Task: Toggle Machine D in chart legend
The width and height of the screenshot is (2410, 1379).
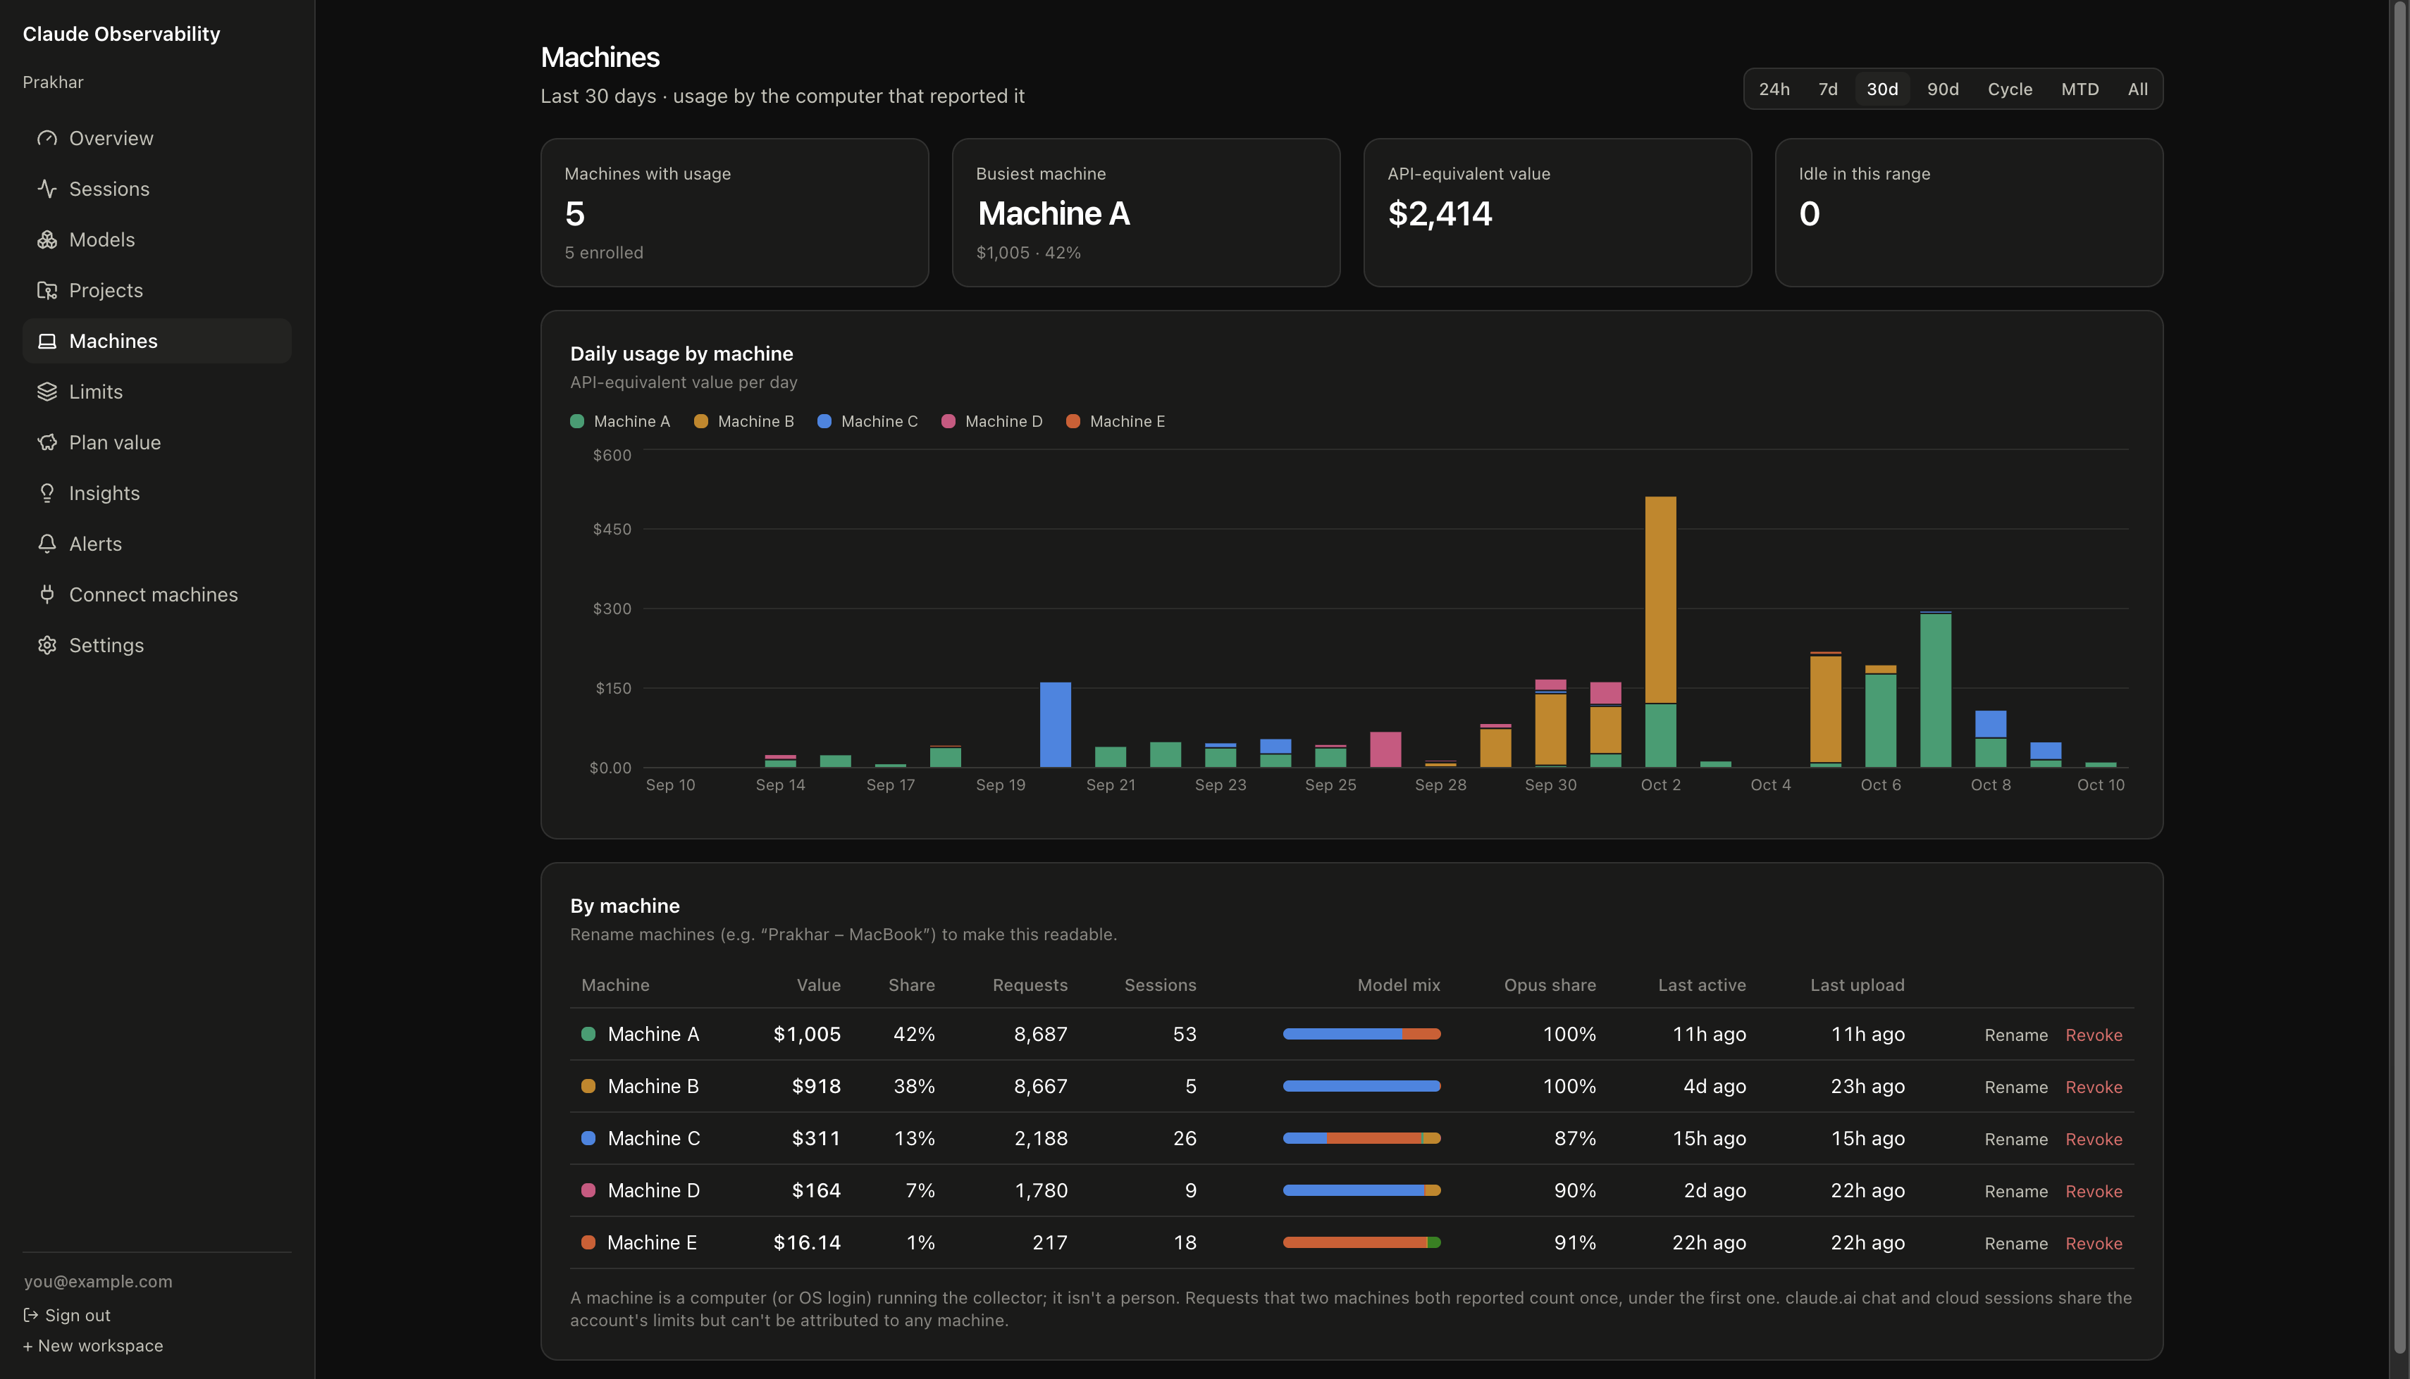Action: pyautogui.click(x=991, y=421)
